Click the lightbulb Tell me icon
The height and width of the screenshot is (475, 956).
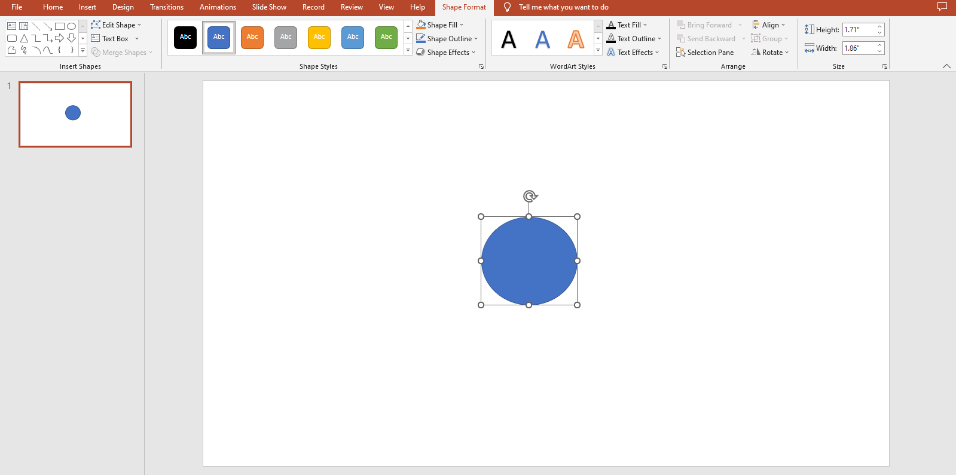tap(507, 7)
